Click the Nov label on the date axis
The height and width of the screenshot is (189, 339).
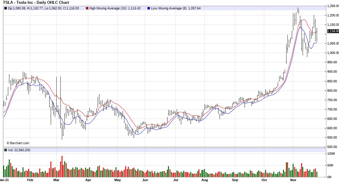(294, 180)
